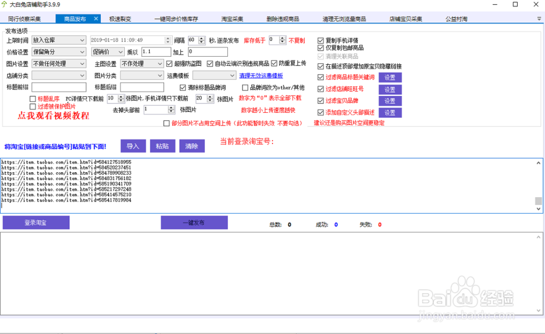Screen dimensions: 545x334
Task: Click the 加上 value input field
Action: 208,52
